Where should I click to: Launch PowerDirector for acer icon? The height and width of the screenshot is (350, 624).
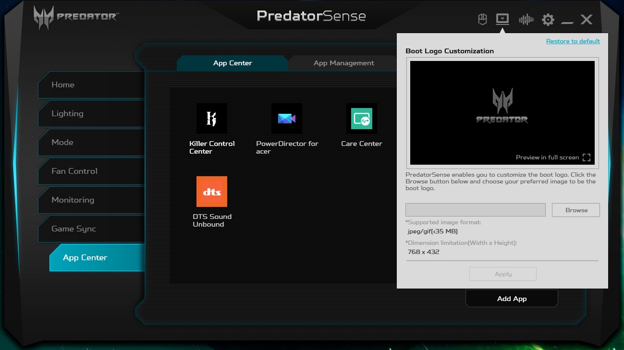pos(287,119)
